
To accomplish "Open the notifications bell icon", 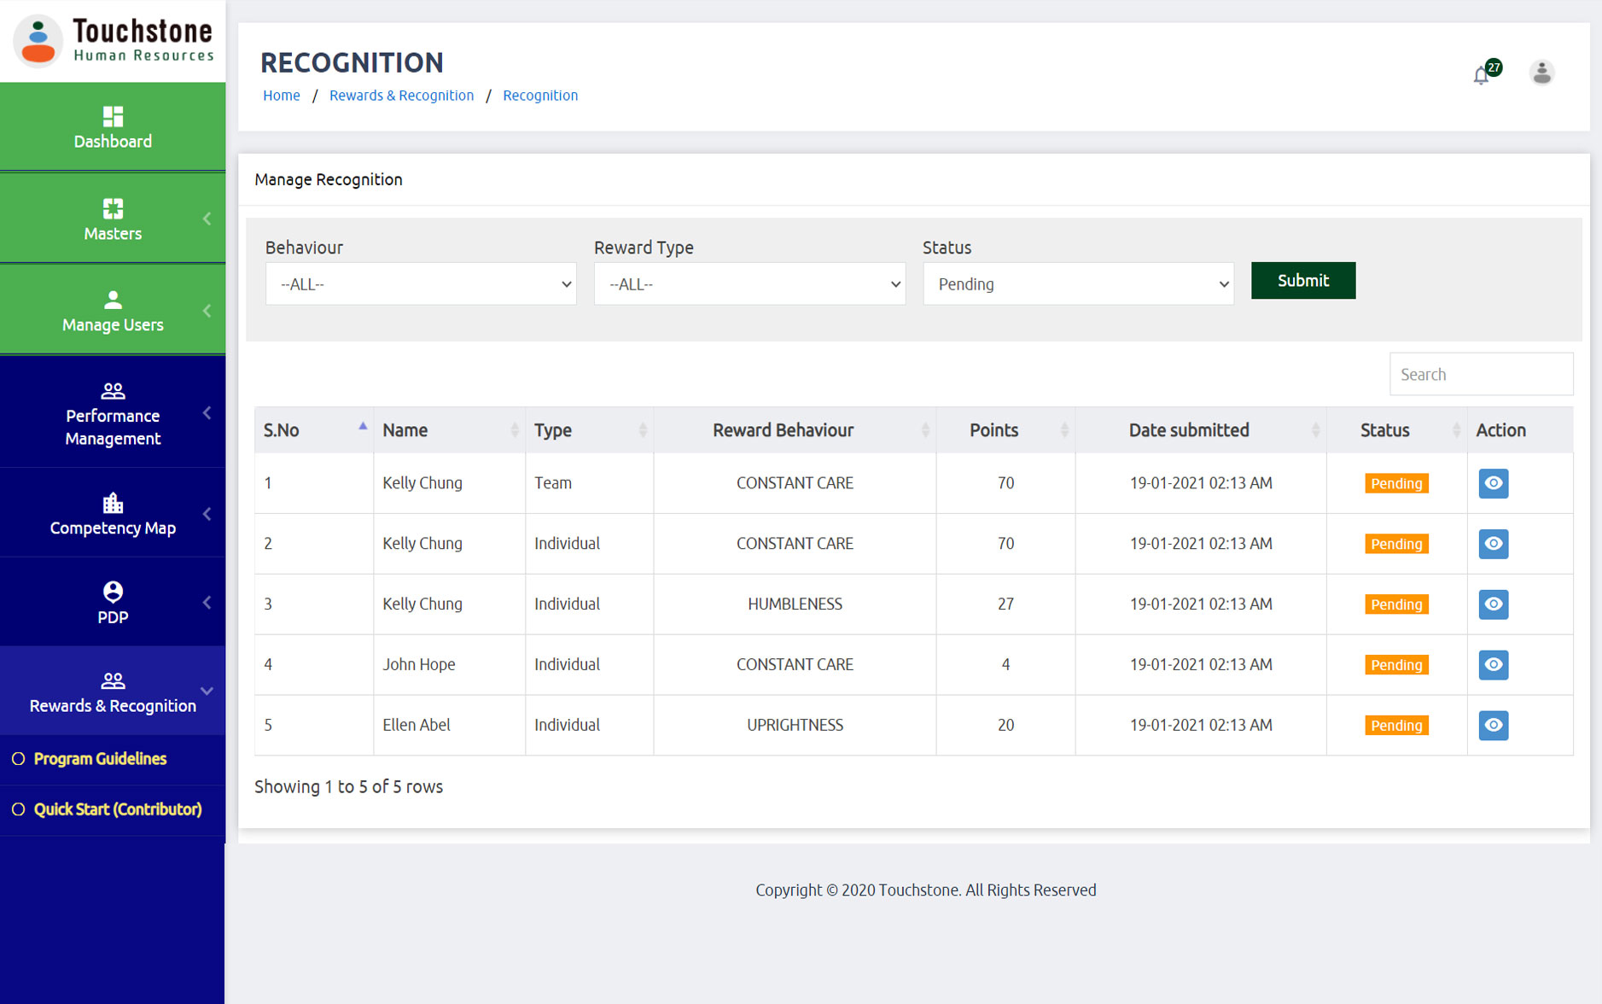I will coord(1482,75).
